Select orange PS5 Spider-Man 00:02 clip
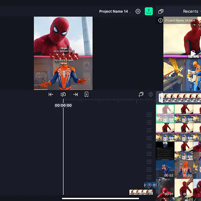This screenshot has width=201, height=201. point(184,169)
